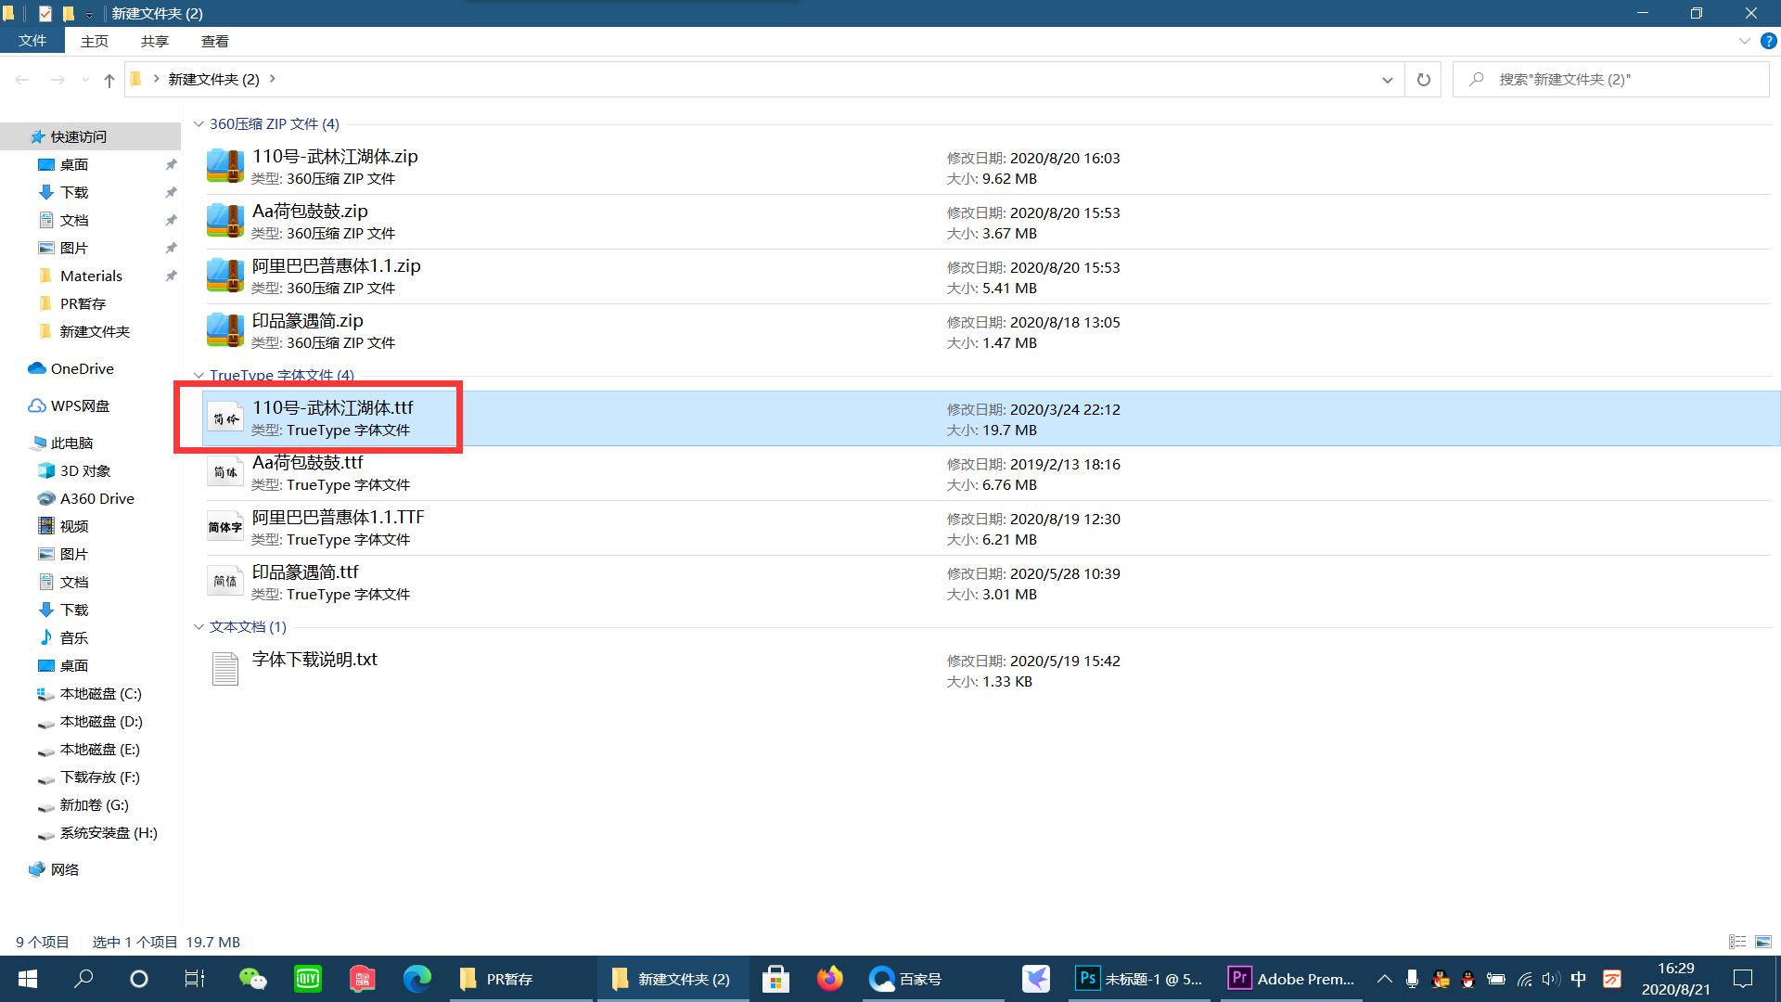This screenshot has width=1781, height=1002.
Task: Open 字体下载说明.txt text file icon
Action: (224, 669)
